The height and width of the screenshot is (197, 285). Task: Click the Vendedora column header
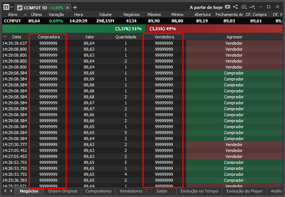click(164, 37)
